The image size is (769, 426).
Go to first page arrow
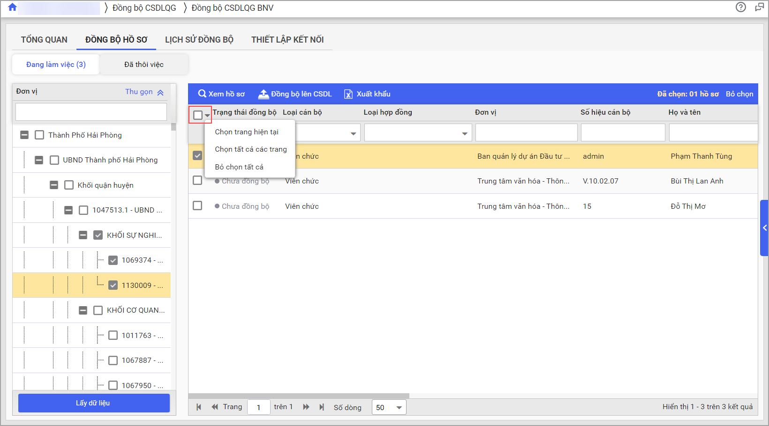[199, 407]
